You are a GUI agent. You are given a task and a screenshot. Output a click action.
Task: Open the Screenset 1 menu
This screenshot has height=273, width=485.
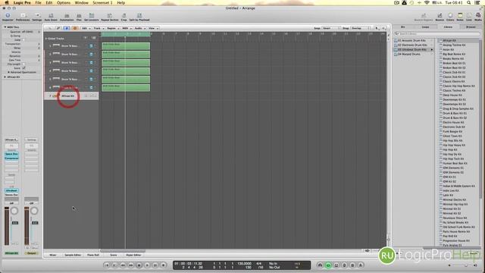coord(102,2)
